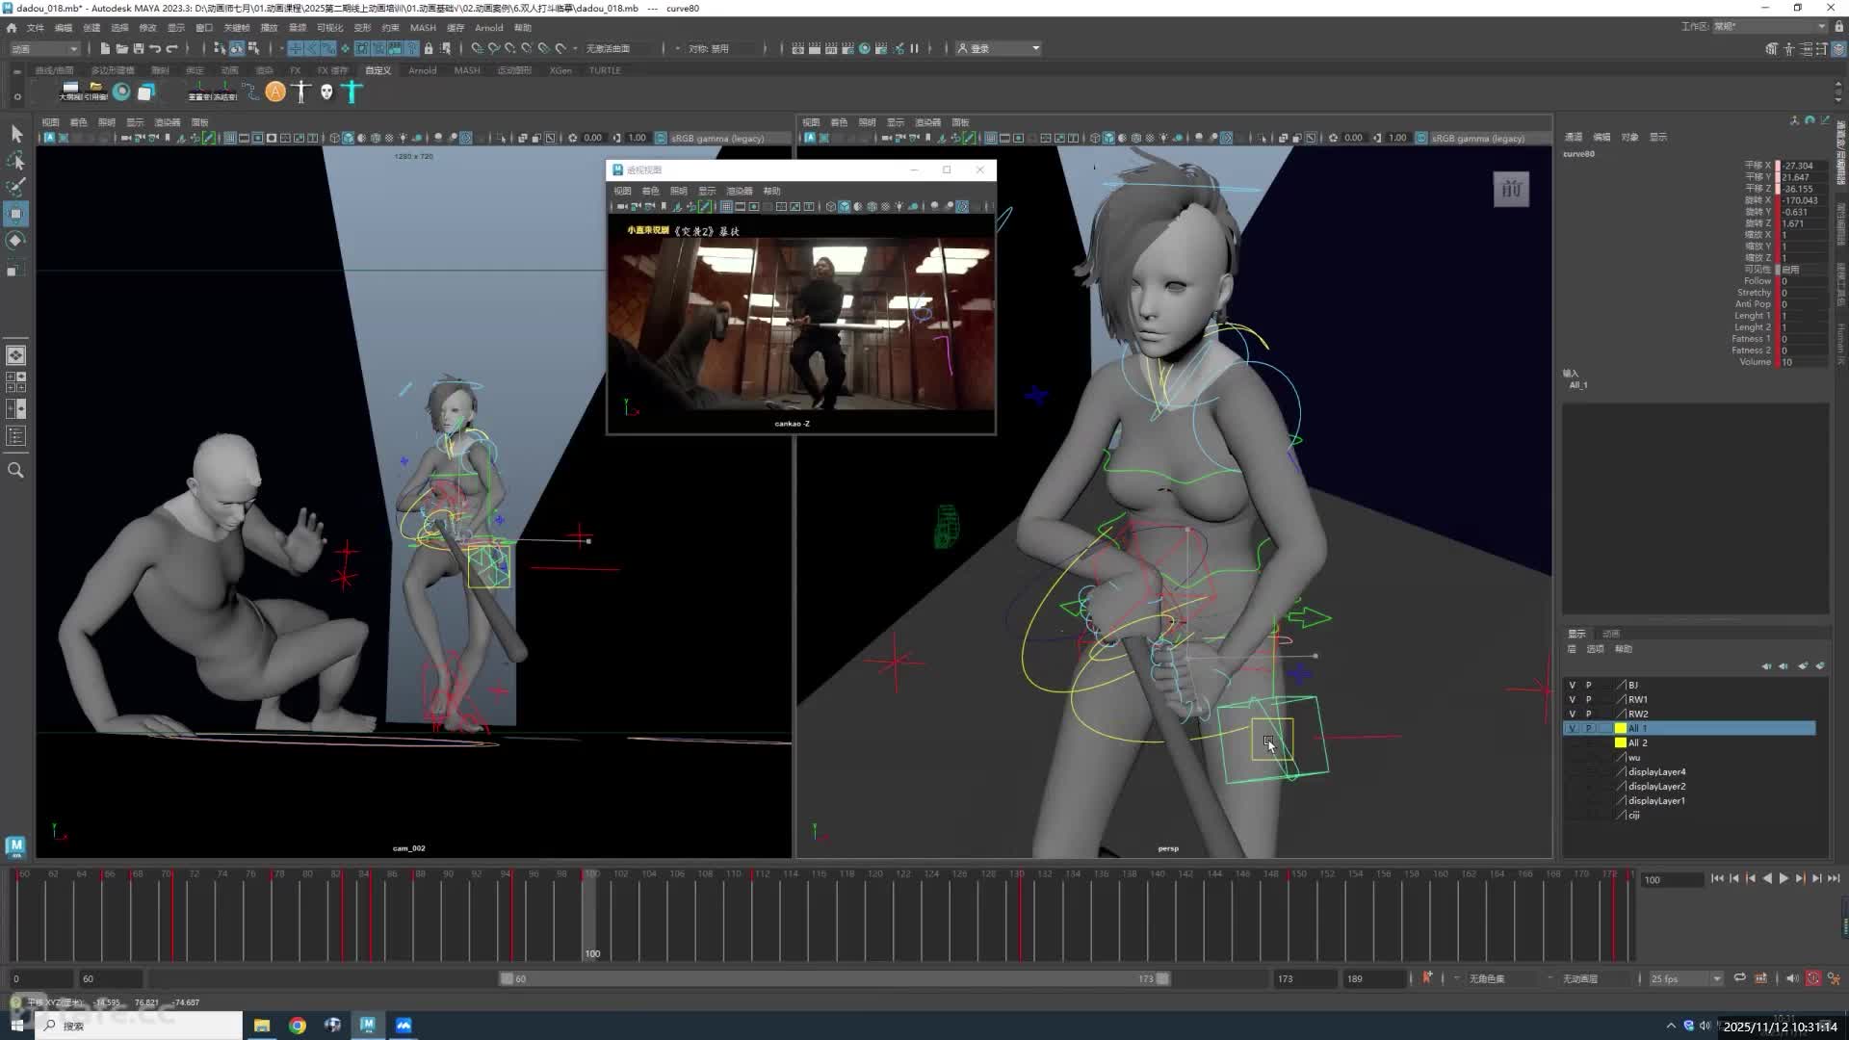Click the Set Key red character icon

click(1427, 978)
